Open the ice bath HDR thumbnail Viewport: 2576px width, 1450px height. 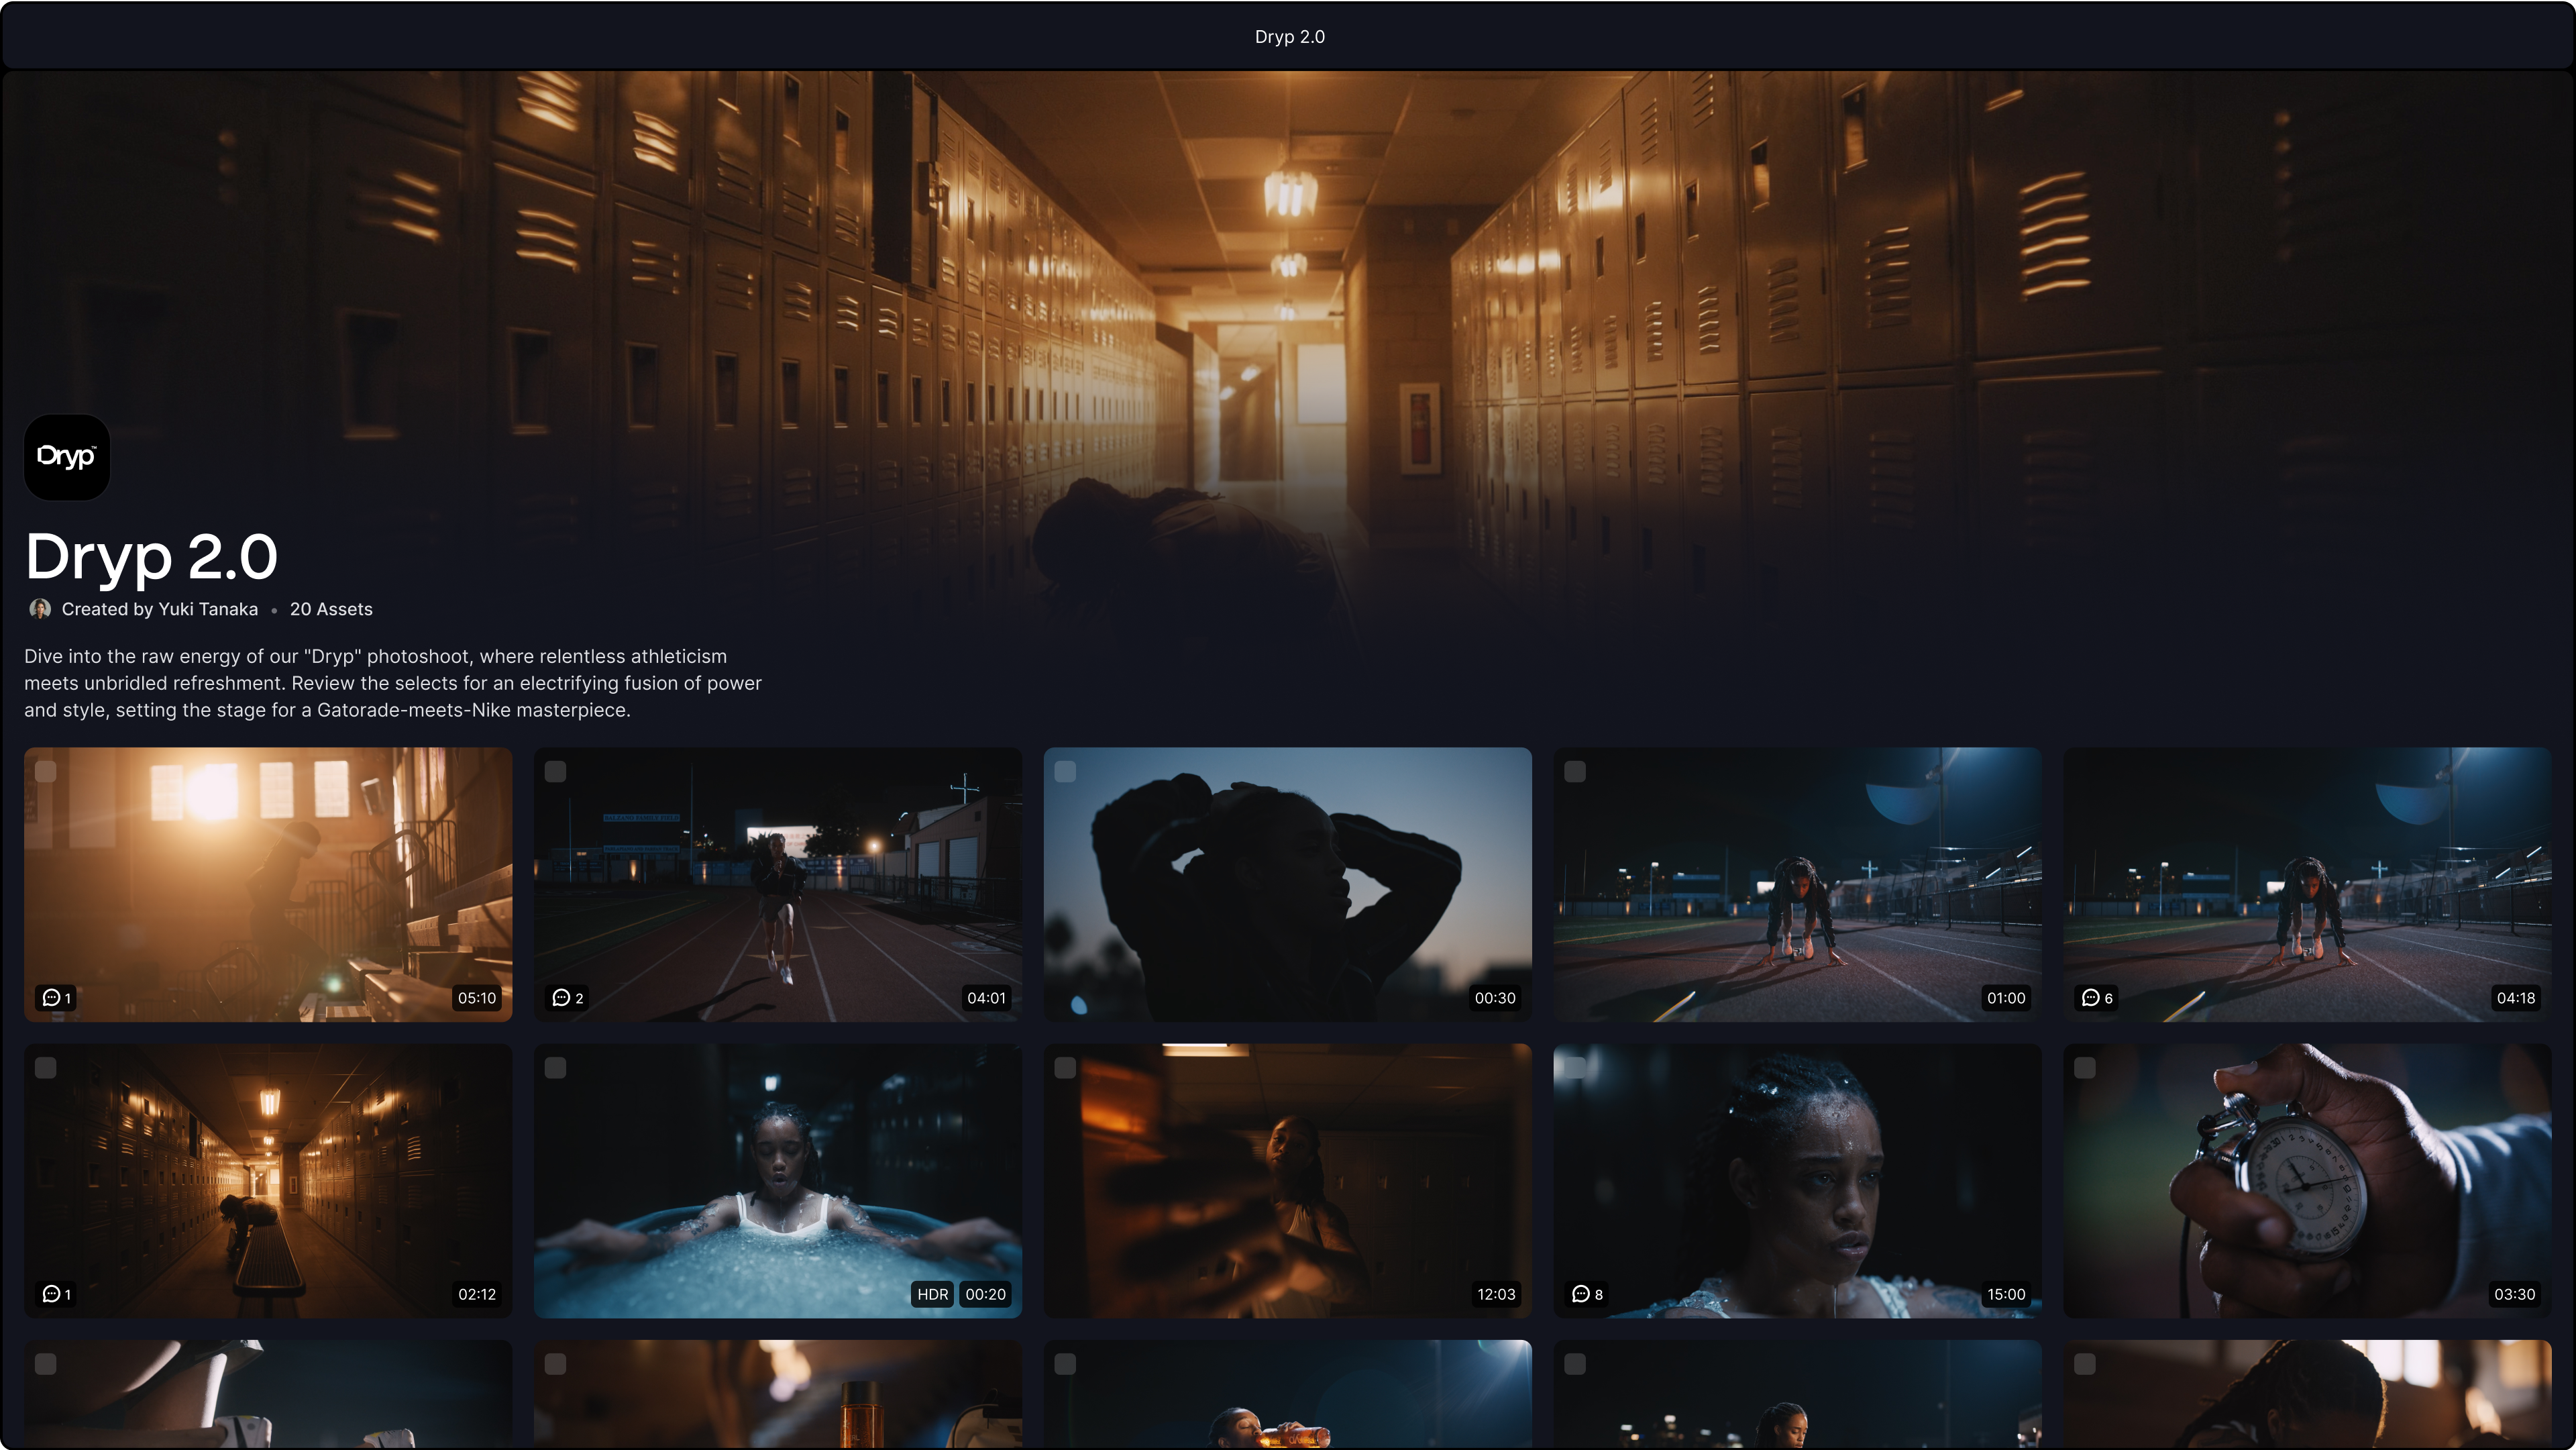(778, 1181)
